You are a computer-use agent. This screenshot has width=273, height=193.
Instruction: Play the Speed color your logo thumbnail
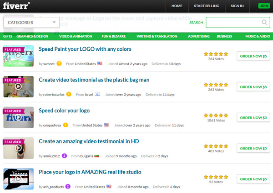[18, 117]
